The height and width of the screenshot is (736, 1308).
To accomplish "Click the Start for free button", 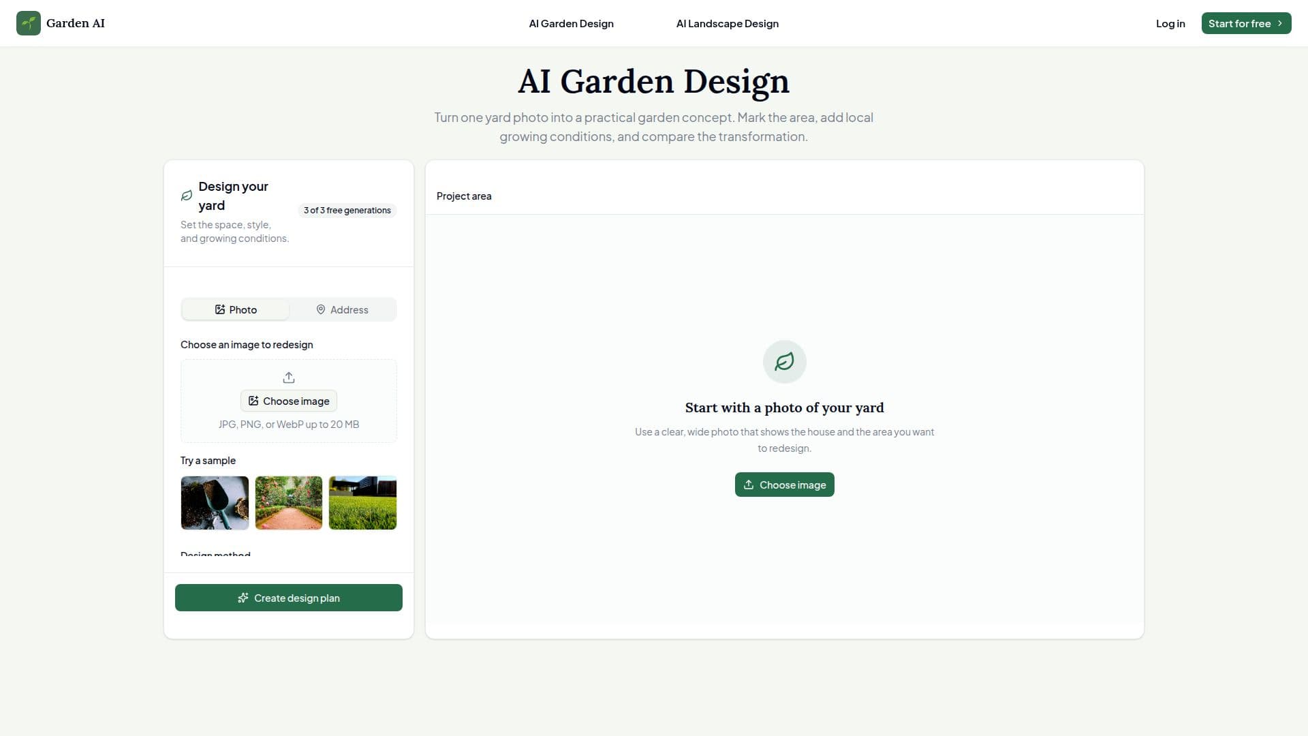I will pos(1246,23).
